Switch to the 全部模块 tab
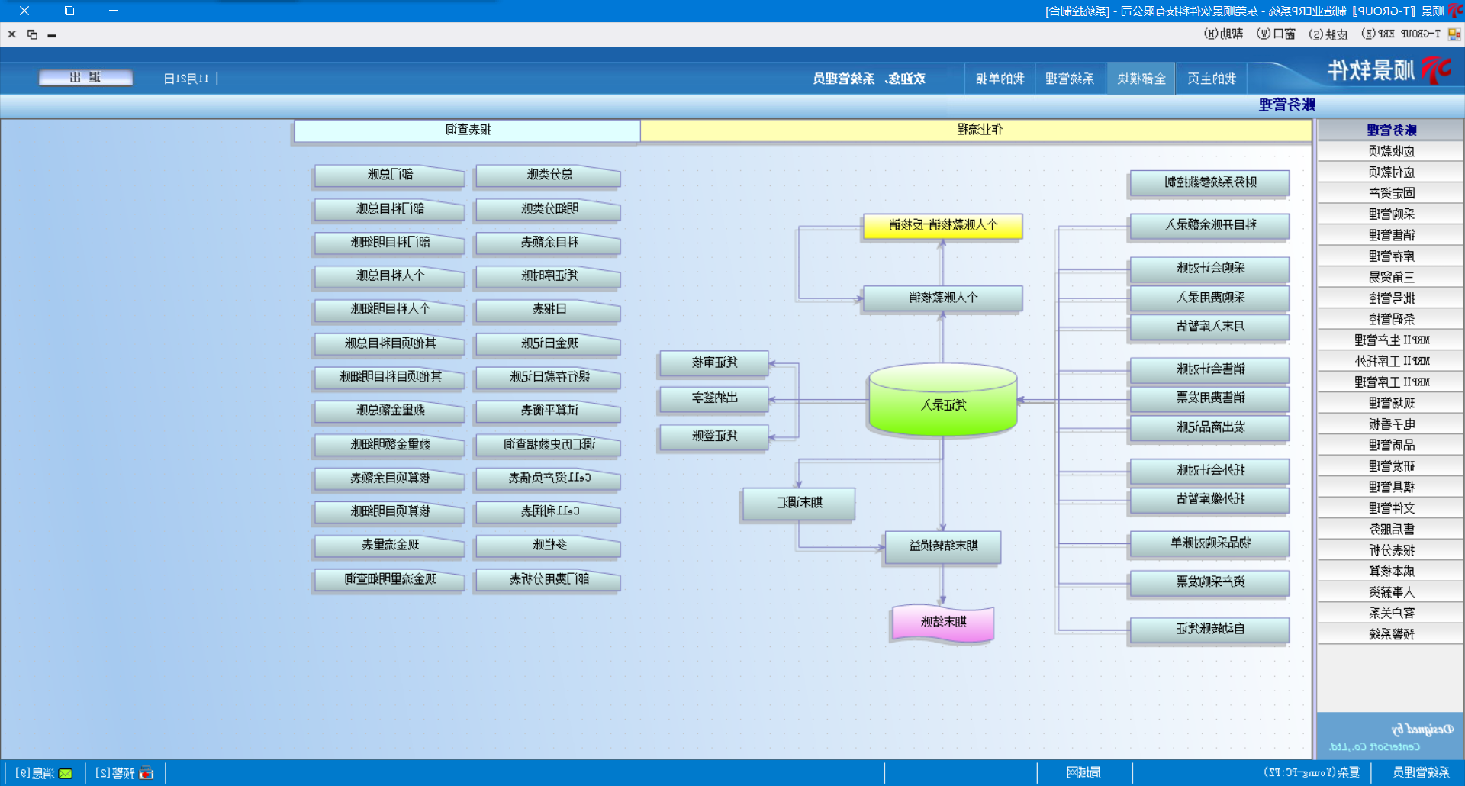 coord(1141,79)
